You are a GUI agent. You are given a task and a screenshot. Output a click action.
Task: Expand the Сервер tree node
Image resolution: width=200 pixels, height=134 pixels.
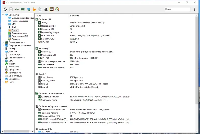3,48
